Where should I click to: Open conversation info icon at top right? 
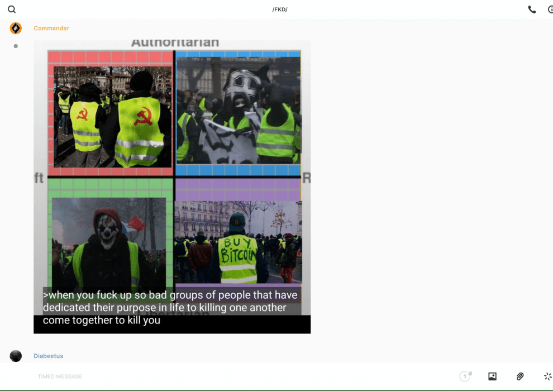550,9
